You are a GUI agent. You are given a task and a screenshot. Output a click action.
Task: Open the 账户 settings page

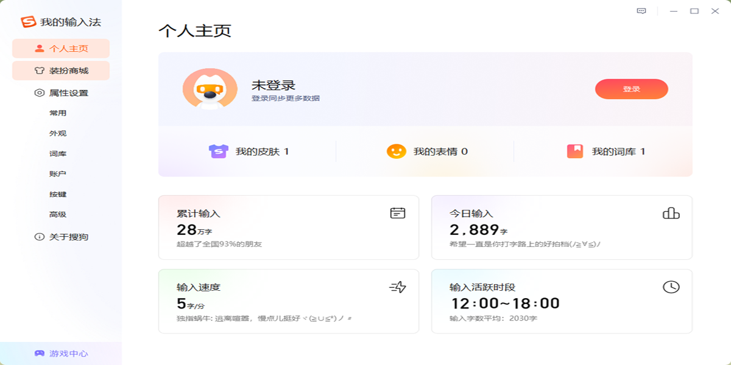[58, 174]
